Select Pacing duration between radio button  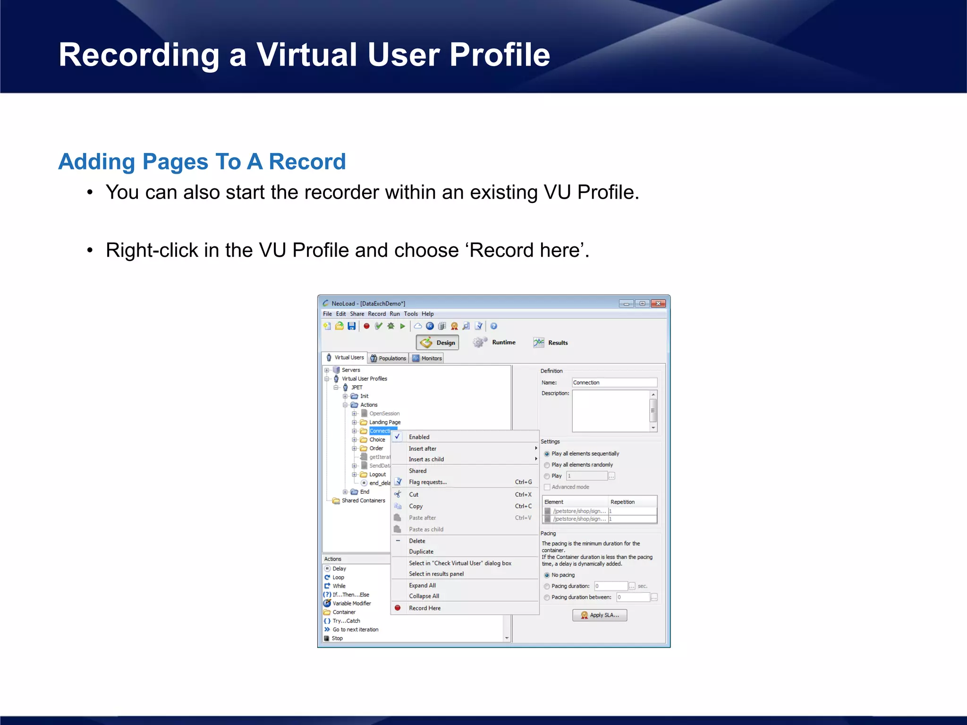coord(547,598)
